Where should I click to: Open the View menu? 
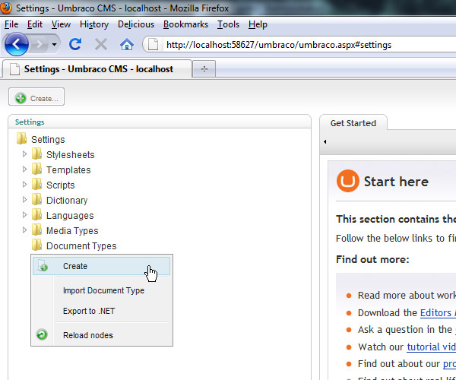click(x=61, y=24)
